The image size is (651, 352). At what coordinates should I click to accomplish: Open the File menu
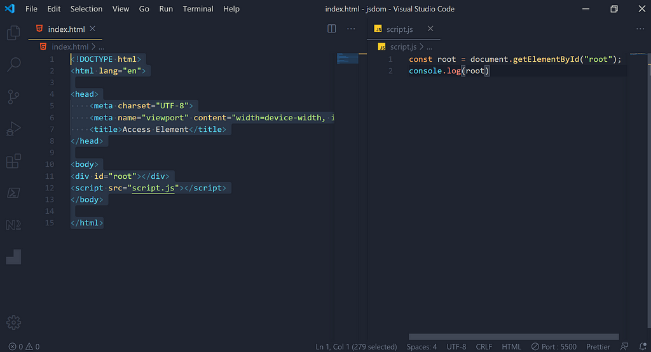click(31, 9)
